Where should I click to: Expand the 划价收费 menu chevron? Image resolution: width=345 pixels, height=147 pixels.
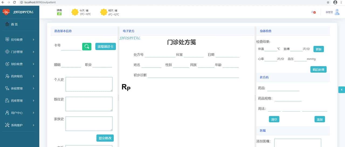(x=33, y=64)
